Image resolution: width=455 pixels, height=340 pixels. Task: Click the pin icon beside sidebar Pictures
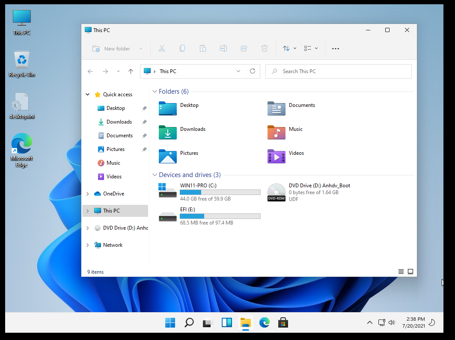tap(144, 149)
